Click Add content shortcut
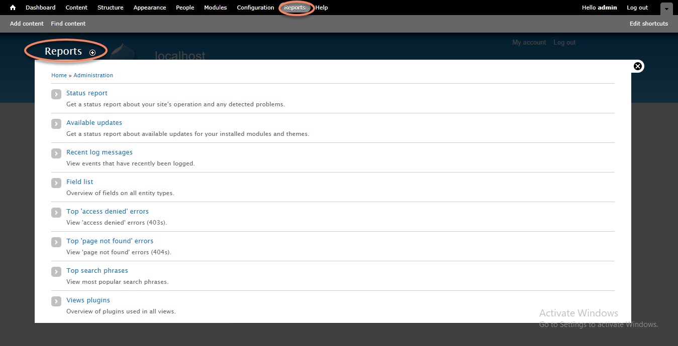This screenshot has height=346, width=678. click(x=27, y=24)
